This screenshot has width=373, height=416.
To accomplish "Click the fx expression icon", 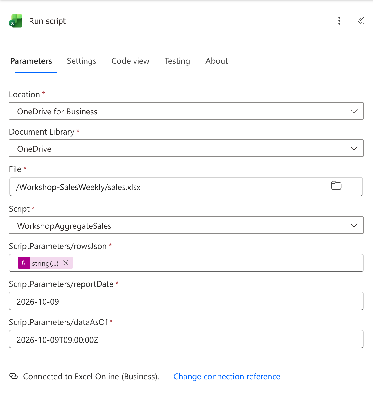I will 24,263.
